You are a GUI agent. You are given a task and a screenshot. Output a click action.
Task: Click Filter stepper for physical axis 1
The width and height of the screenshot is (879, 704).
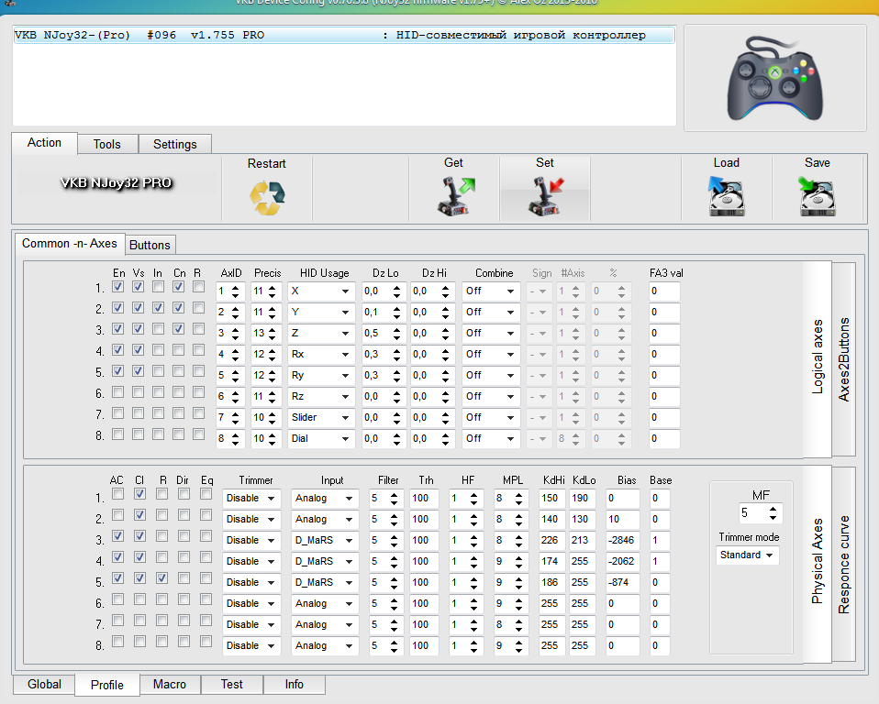click(395, 499)
